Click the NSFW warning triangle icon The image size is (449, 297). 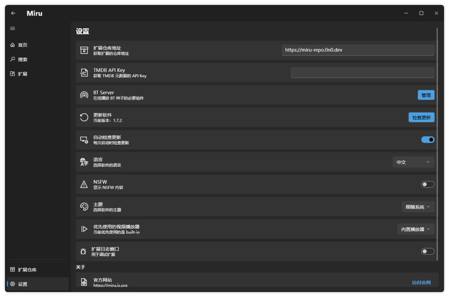(x=84, y=184)
